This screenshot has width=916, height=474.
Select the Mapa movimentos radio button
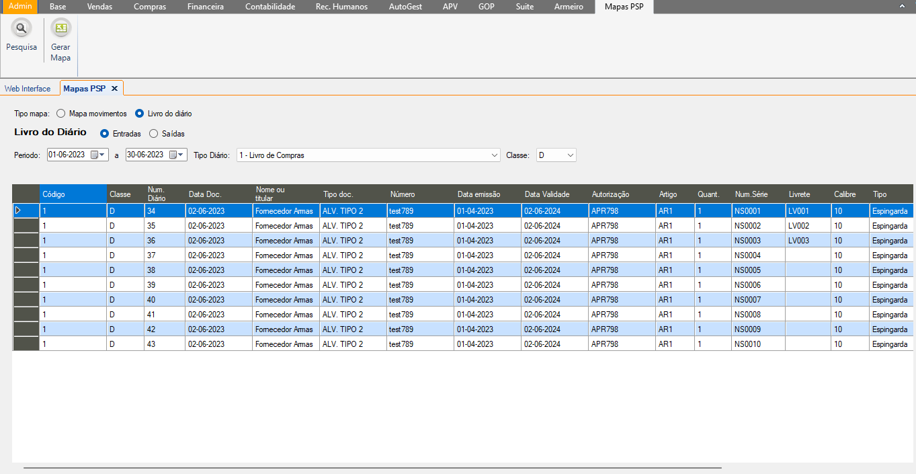coord(60,114)
